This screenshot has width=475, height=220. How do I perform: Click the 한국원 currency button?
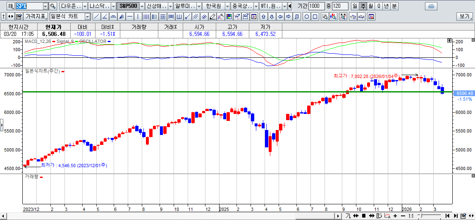pos(214,6)
